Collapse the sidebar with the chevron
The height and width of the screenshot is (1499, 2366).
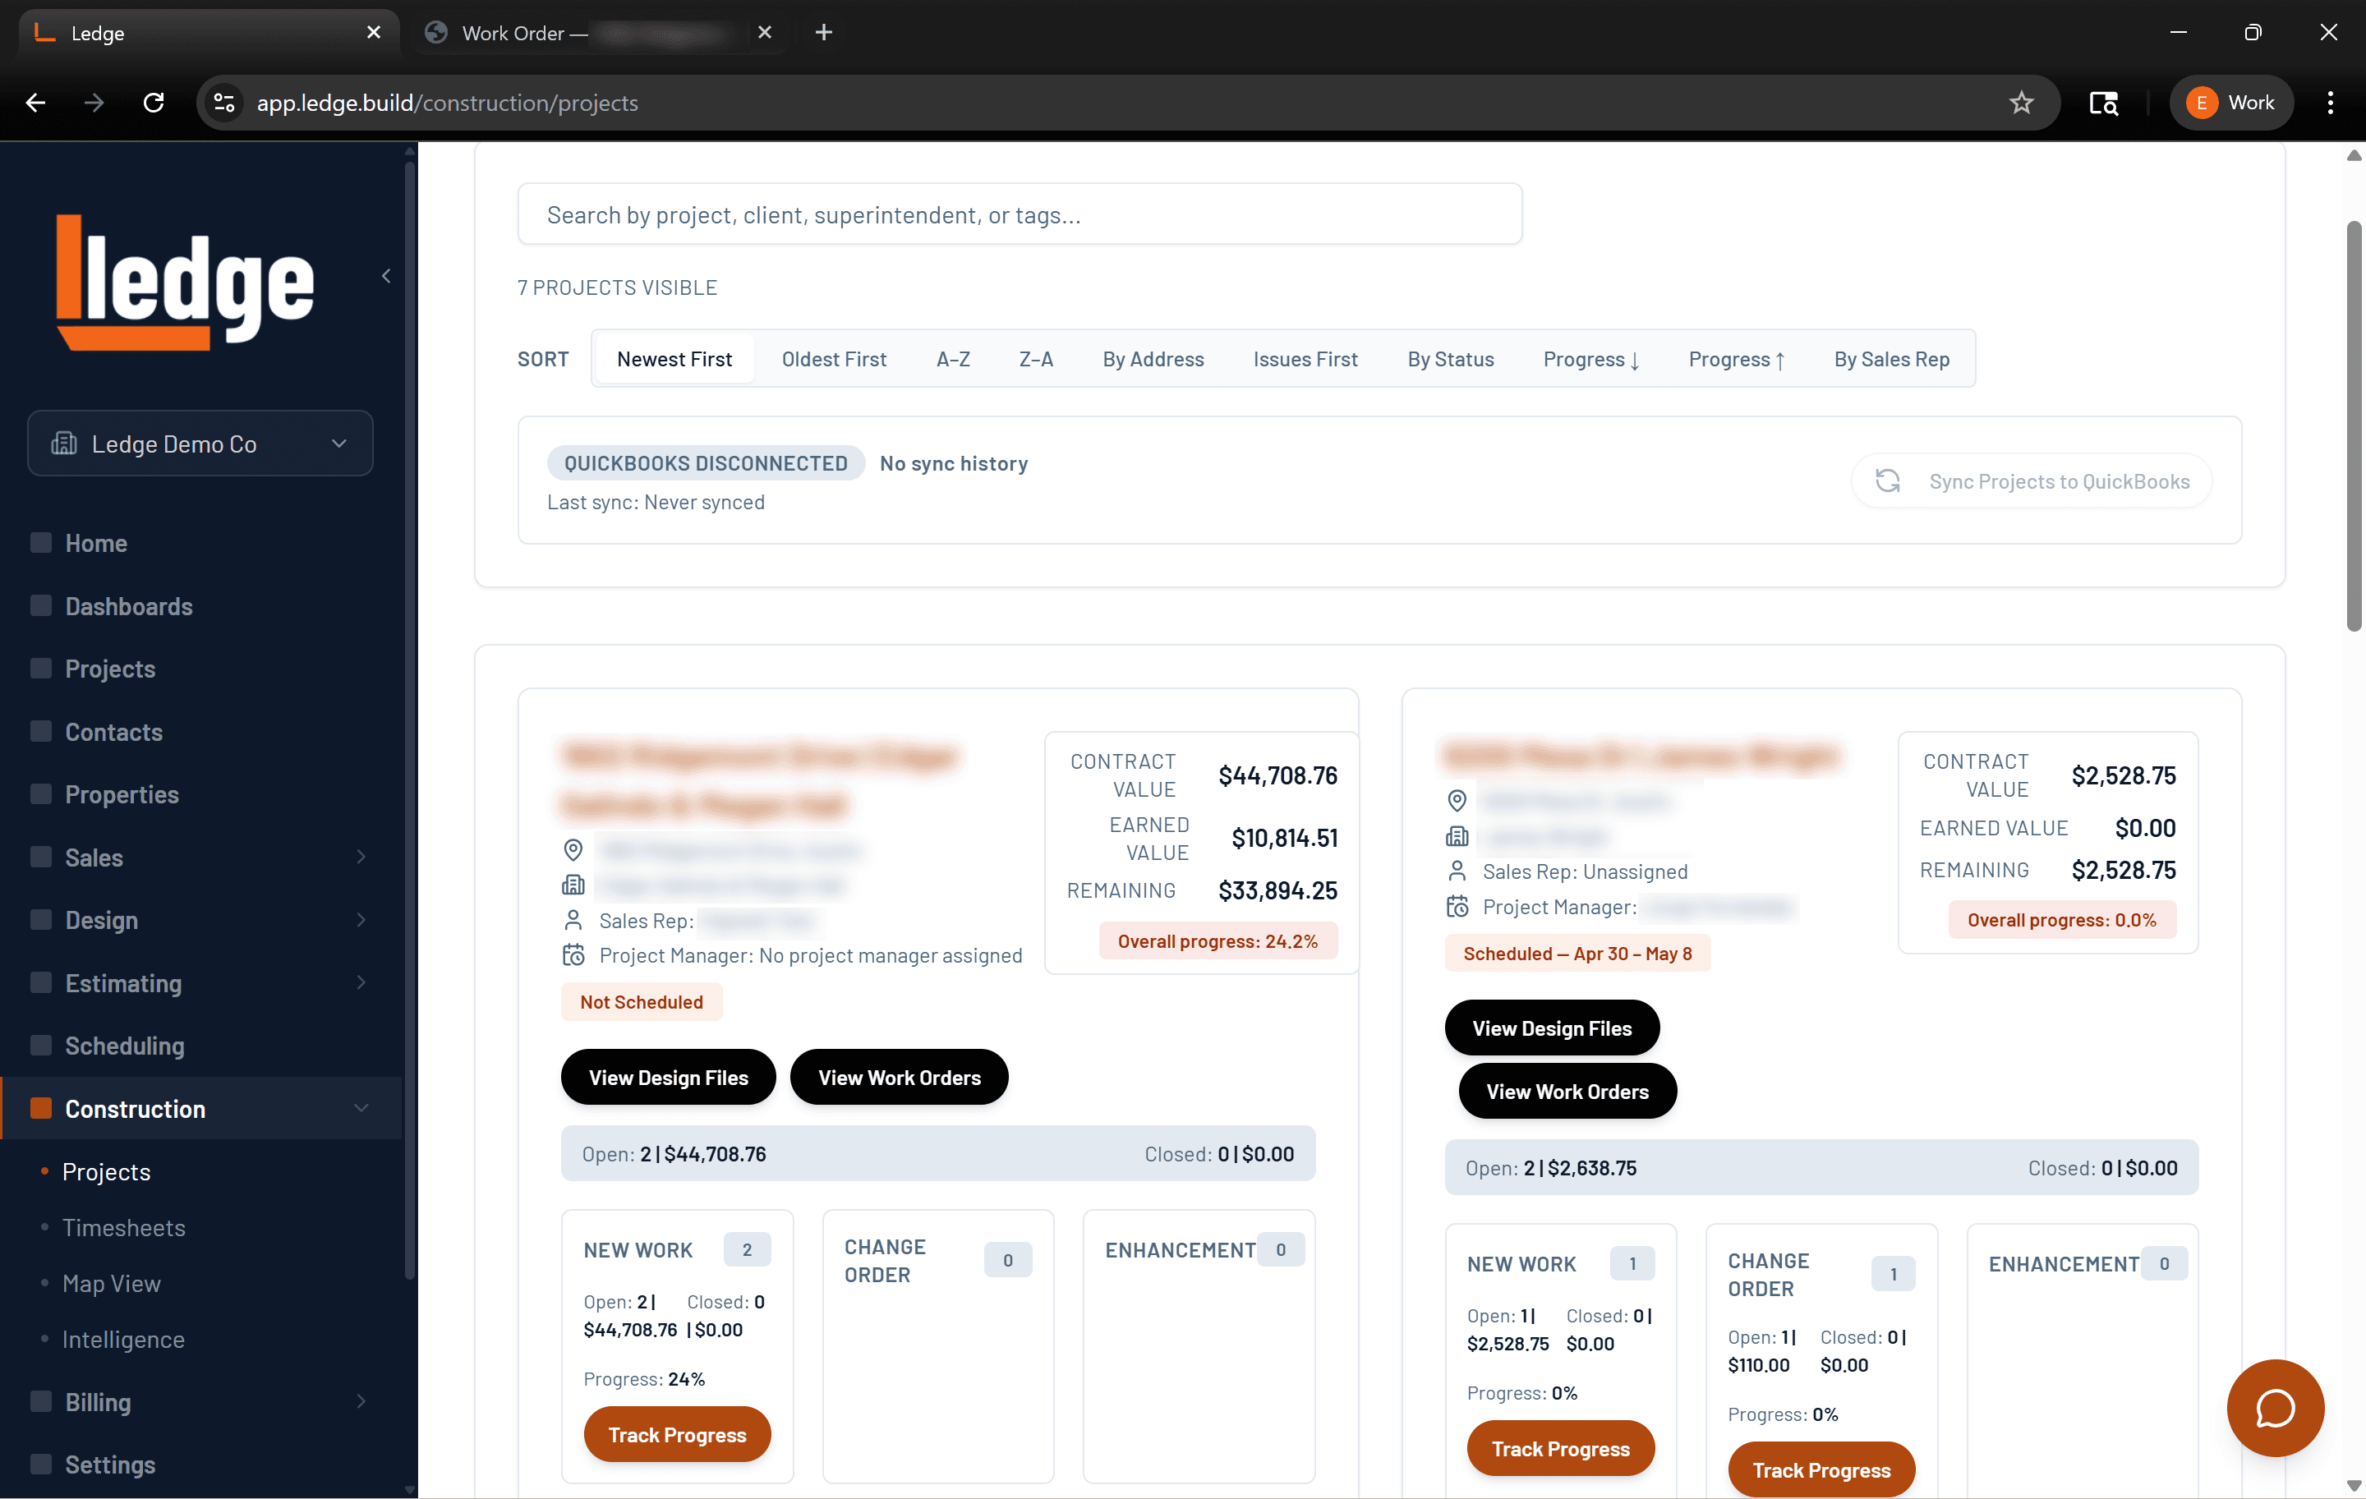pyautogui.click(x=386, y=276)
